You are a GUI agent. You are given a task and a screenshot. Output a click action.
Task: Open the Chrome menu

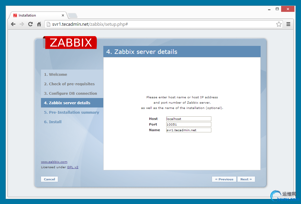pos(288,24)
